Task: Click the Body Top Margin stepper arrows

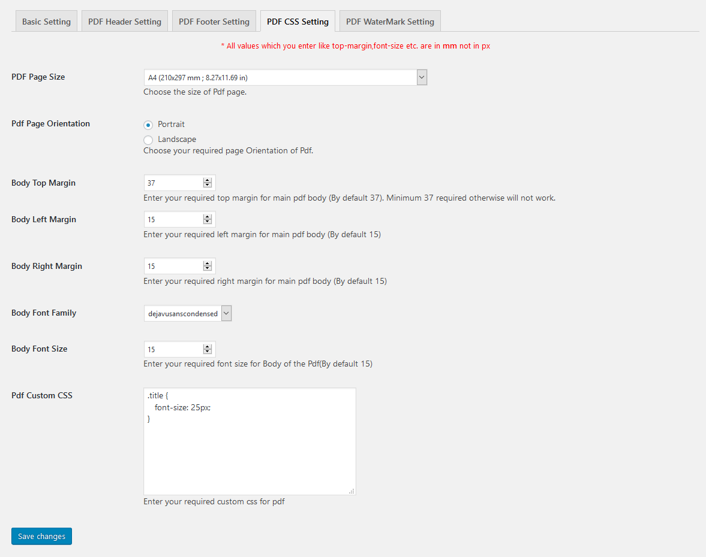Action: click(208, 183)
